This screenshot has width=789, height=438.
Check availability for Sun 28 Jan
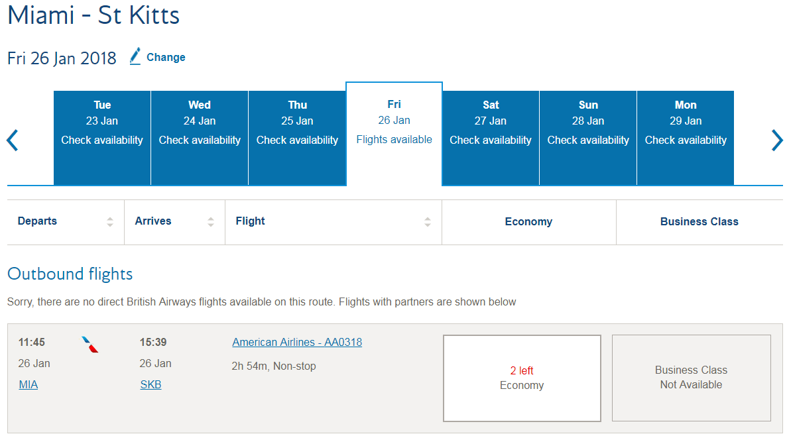[588, 138]
